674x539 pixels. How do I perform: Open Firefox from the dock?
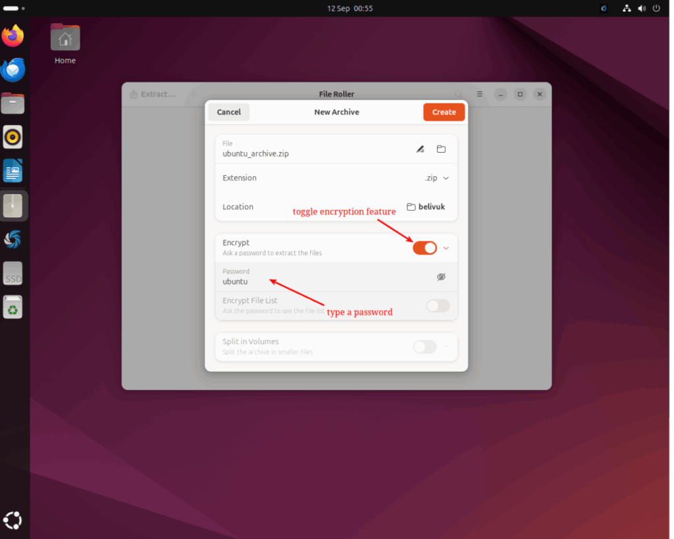(x=13, y=36)
